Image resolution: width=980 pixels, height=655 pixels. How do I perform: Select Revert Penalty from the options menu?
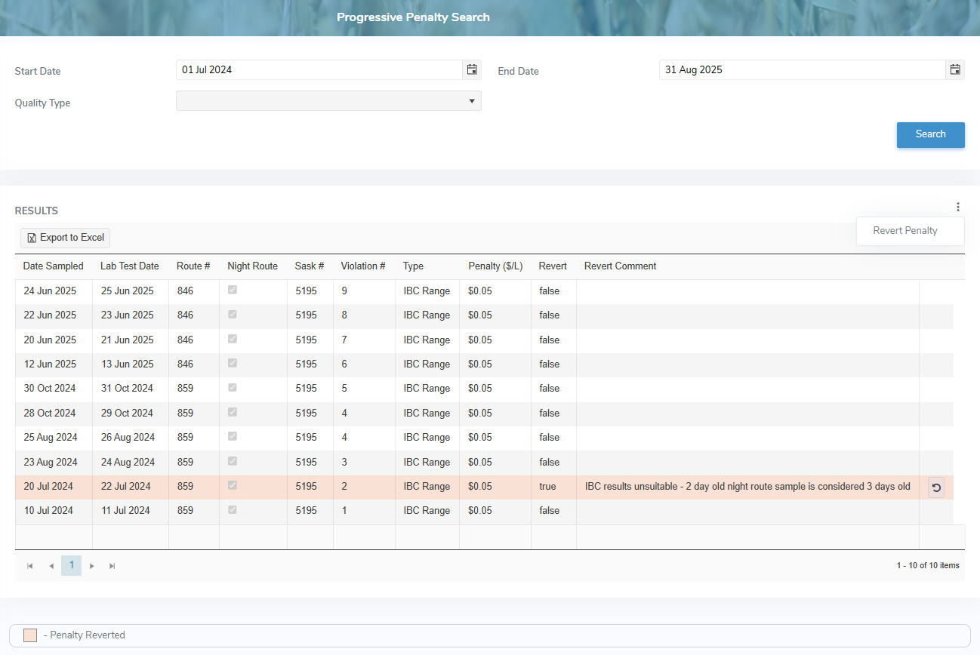coord(905,231)
